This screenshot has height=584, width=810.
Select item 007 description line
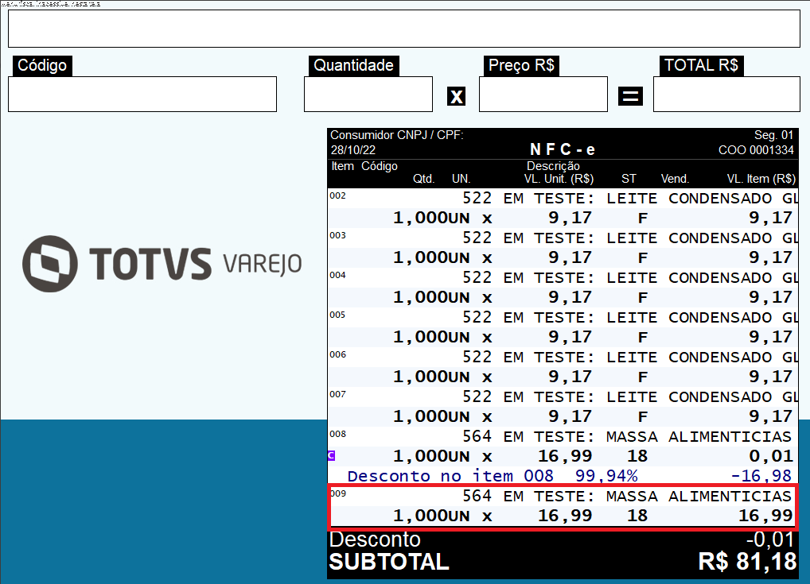563,396
